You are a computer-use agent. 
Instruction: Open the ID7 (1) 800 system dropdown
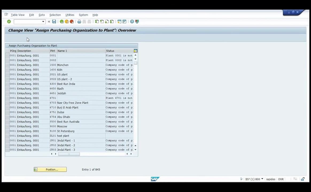pyautogui.click(x=262, y=179)
